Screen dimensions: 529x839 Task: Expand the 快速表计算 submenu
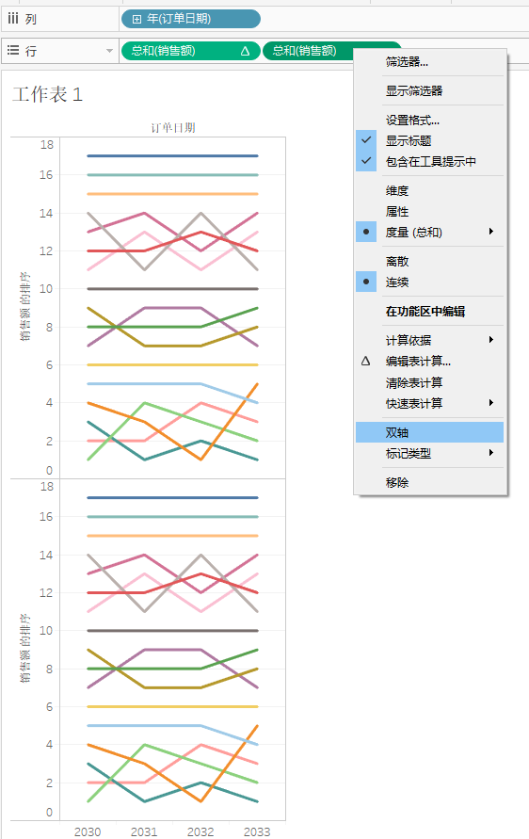pos(430,403)
